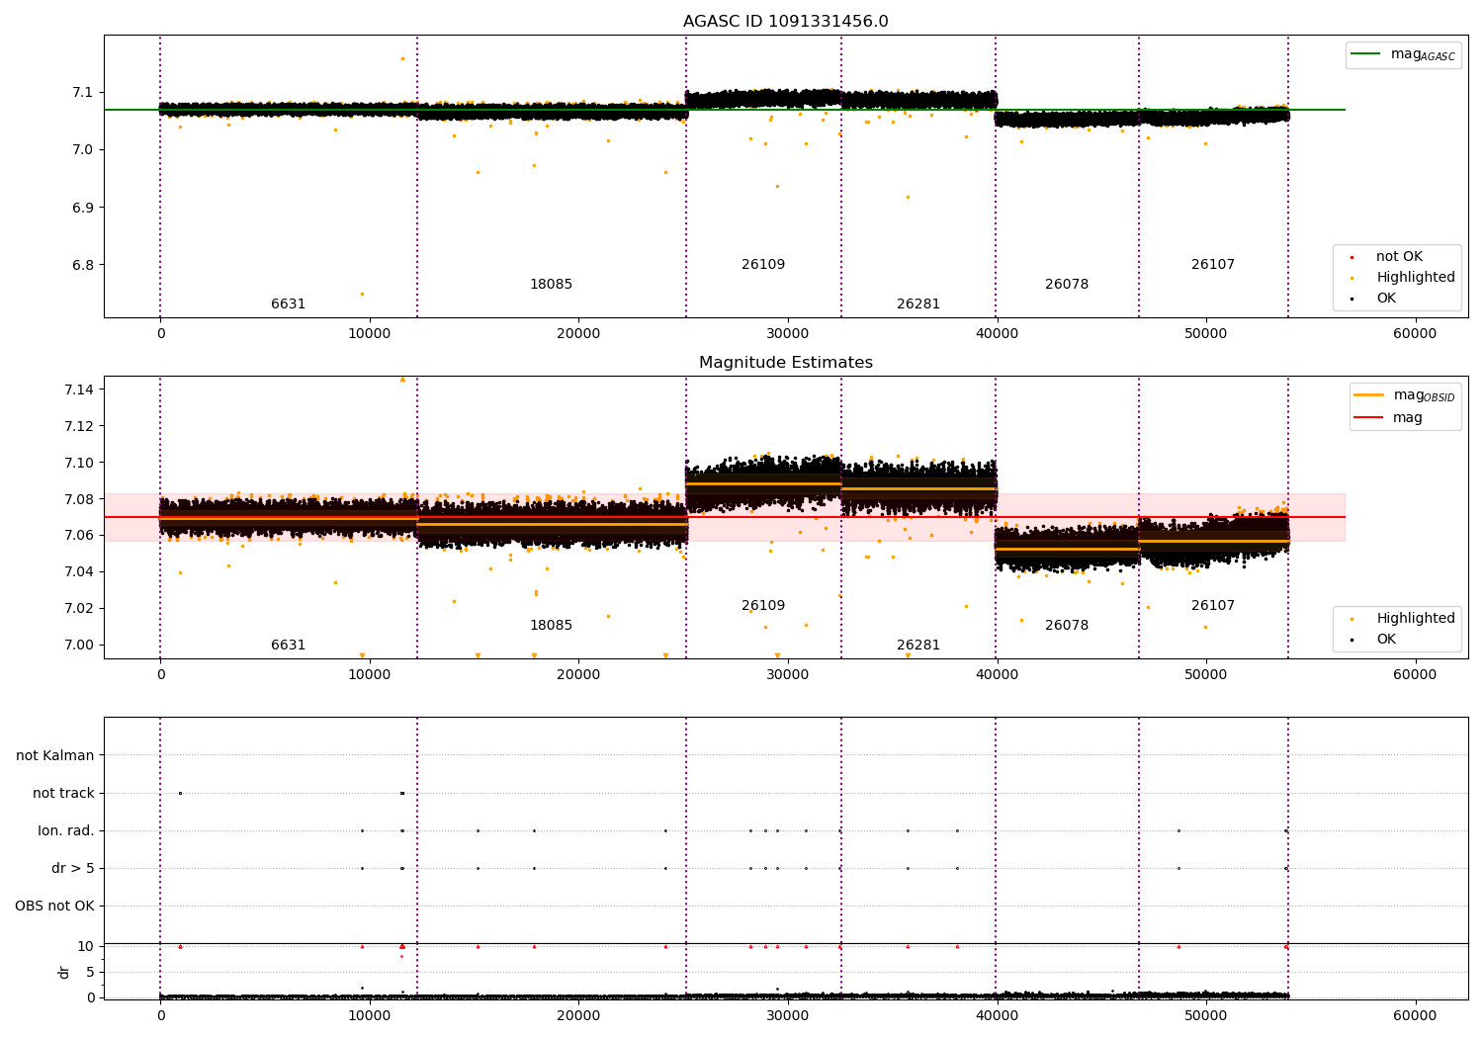Image resolution: width=1483 pixels, height=1038 pixels.
Task: Select the mag OBSID legend entry
Action: tap(1405, 395)
